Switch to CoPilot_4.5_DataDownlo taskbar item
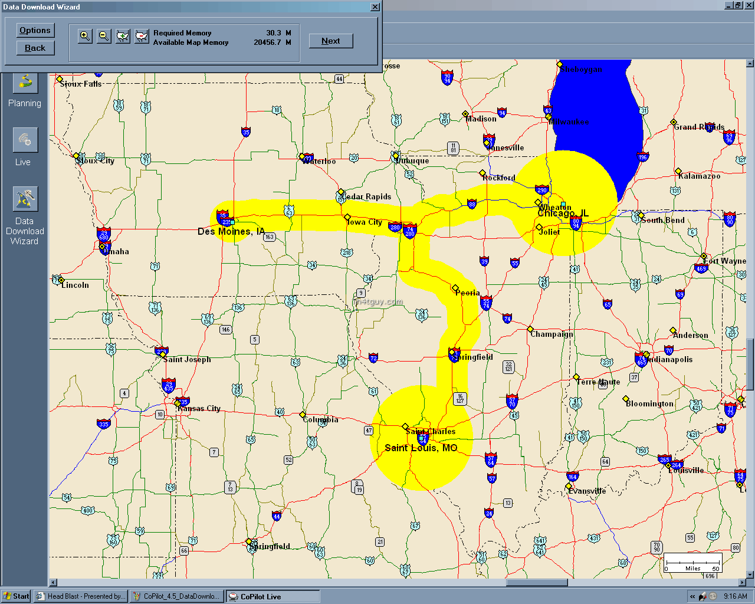The image size is (755, 604). (x=176, y=596)
